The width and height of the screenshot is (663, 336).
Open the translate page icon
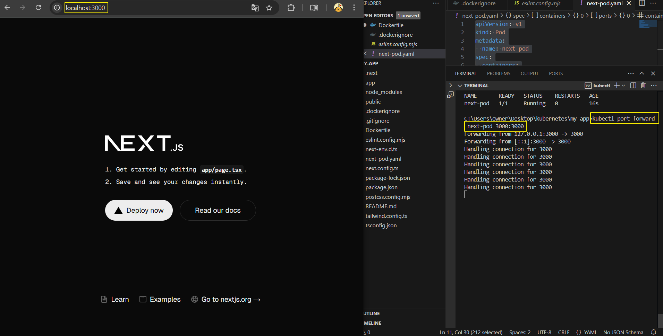pos(255,8)
